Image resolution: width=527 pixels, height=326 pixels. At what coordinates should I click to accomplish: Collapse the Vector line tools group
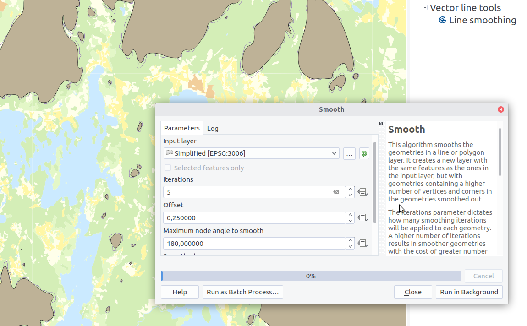click(425, 8)
